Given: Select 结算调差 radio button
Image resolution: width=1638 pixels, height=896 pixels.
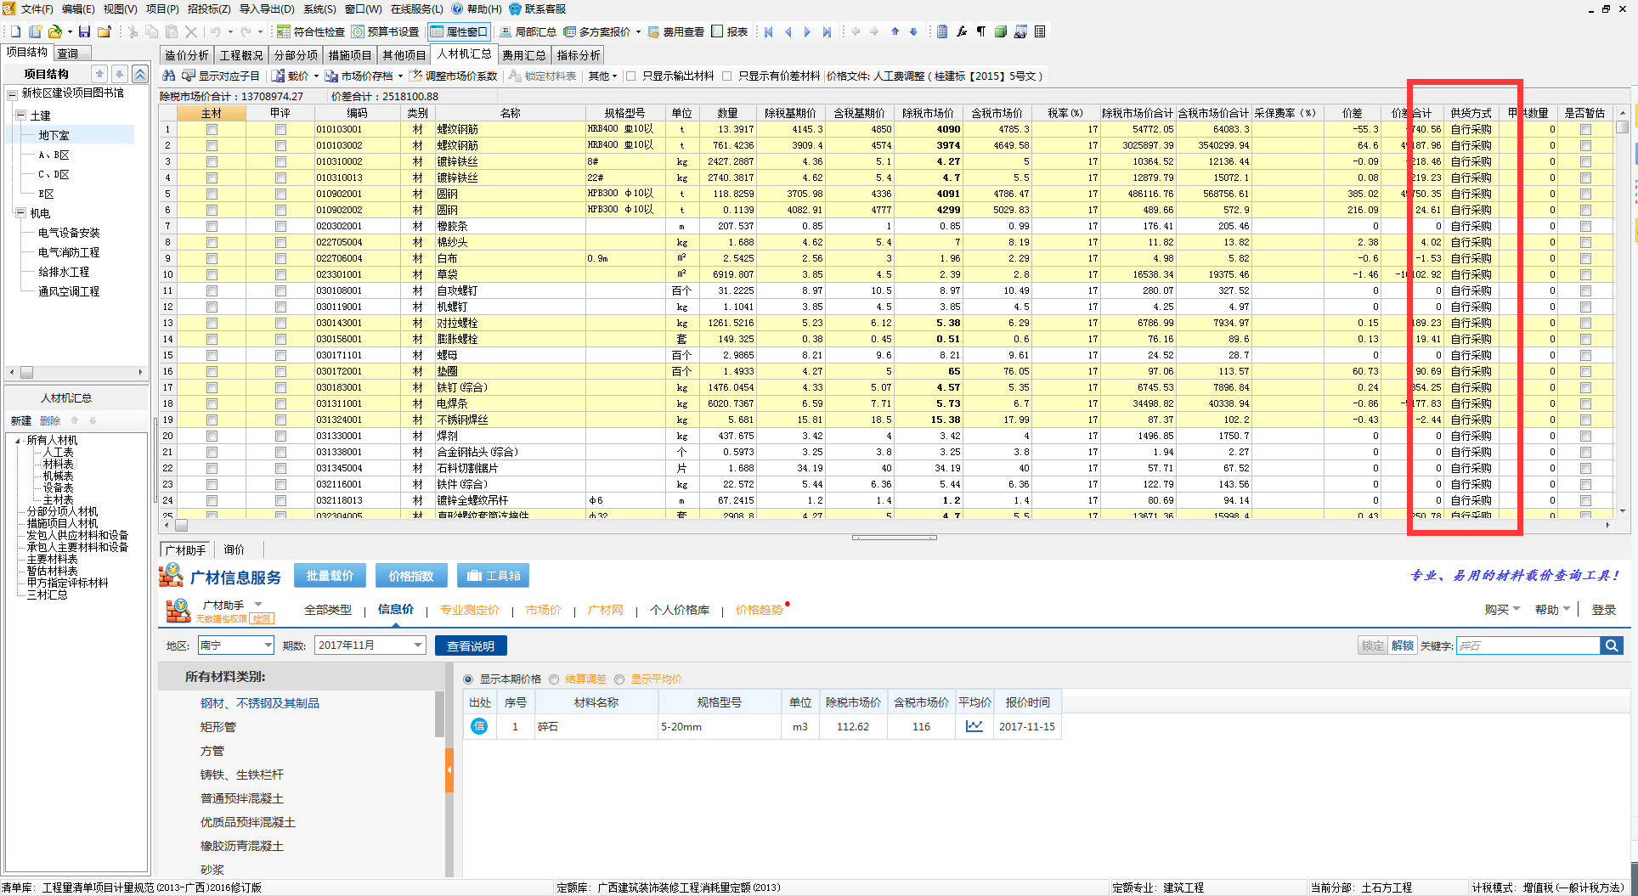Looking at the screenshot, I should [x=554, y=679].
